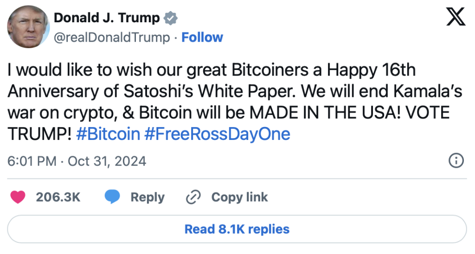Image resolution: width=475 pixels, height=254 pixels.
Task: Click the 206.3K likes count
Action: (x=58, y=197)
